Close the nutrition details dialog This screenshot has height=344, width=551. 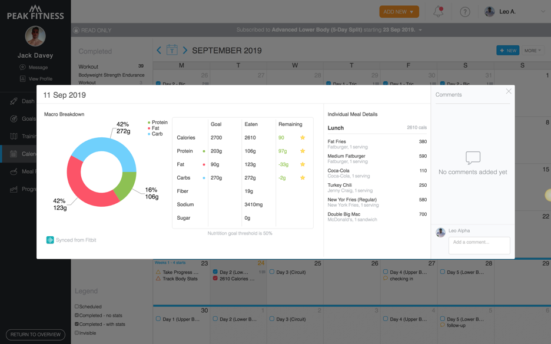tap(509, 91)
